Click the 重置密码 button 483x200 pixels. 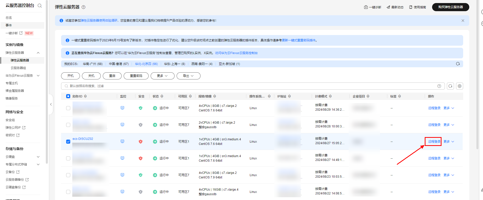click(x=136, y=76)
